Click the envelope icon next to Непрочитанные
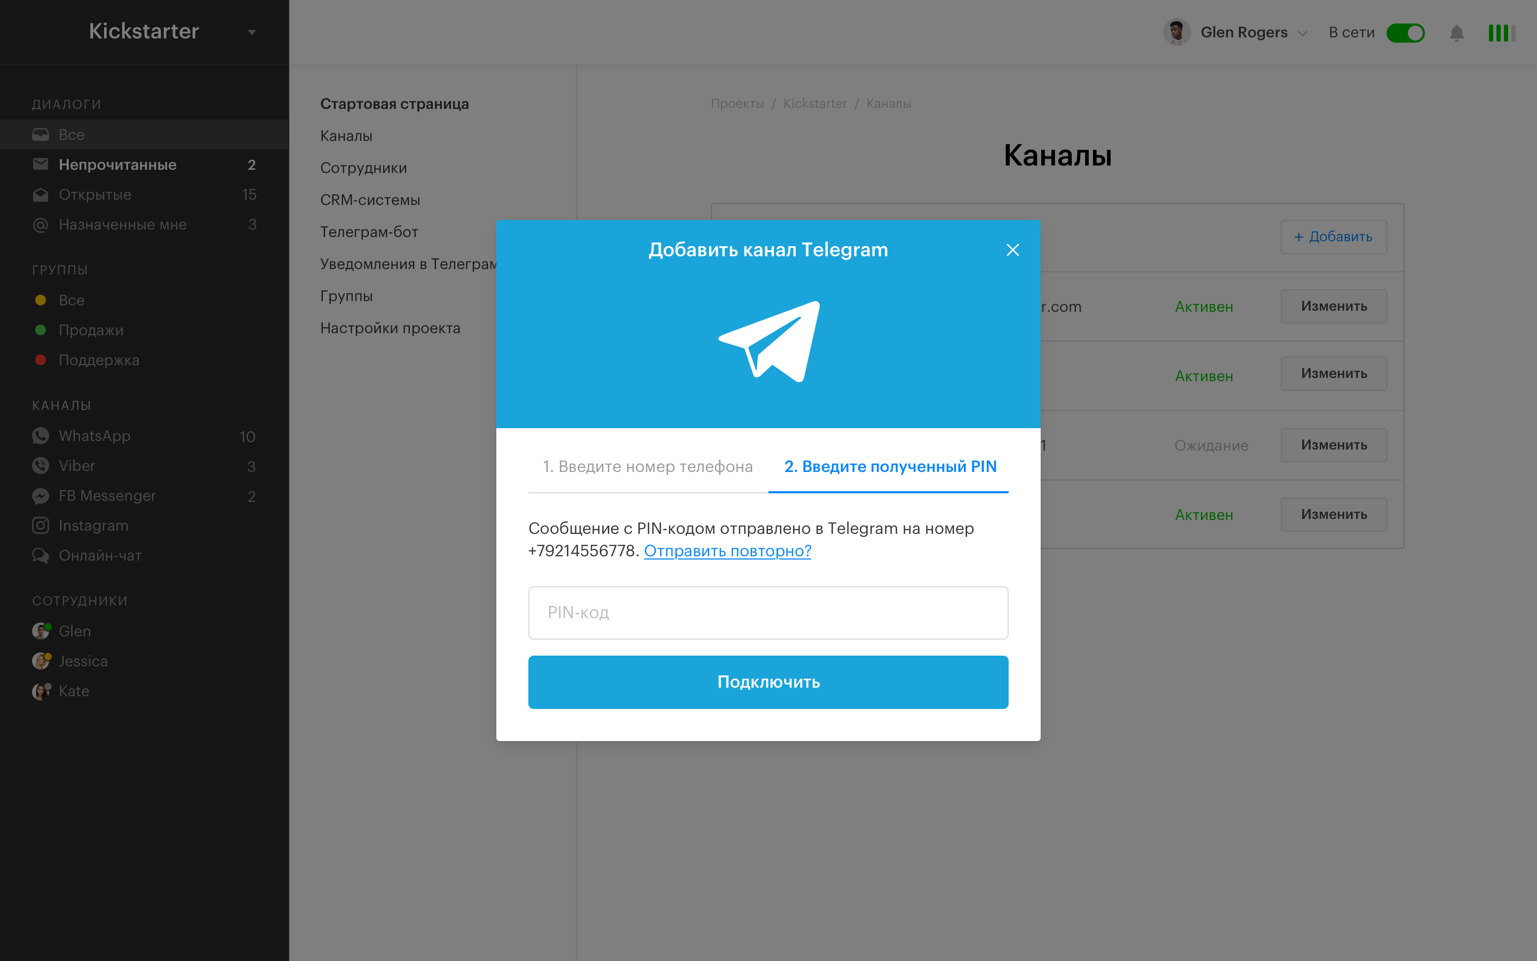1537x961 pixels. pyautogui.click(x=40, y=164)
